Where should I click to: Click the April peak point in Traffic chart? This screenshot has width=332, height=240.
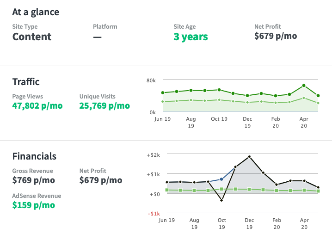click(x=304, y=86)
